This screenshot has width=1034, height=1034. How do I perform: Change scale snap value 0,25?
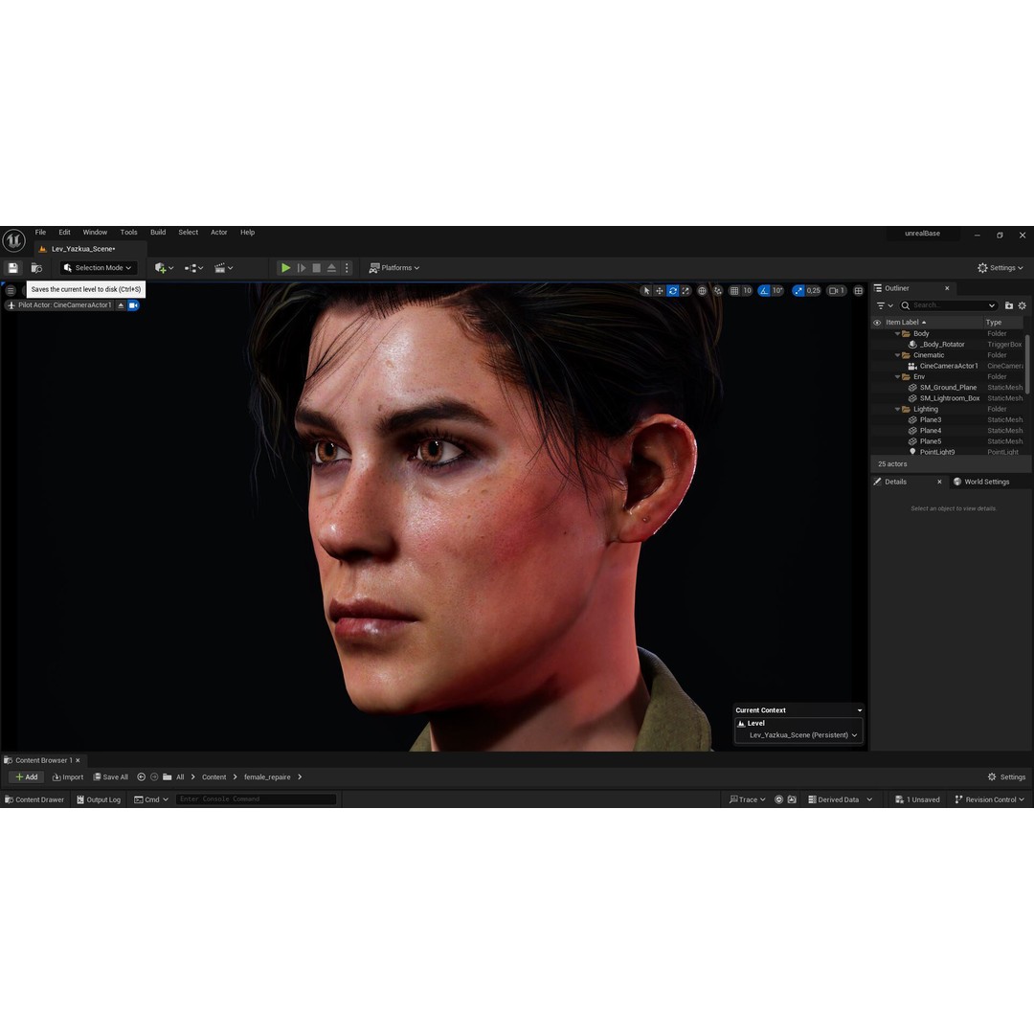point(813,290)
